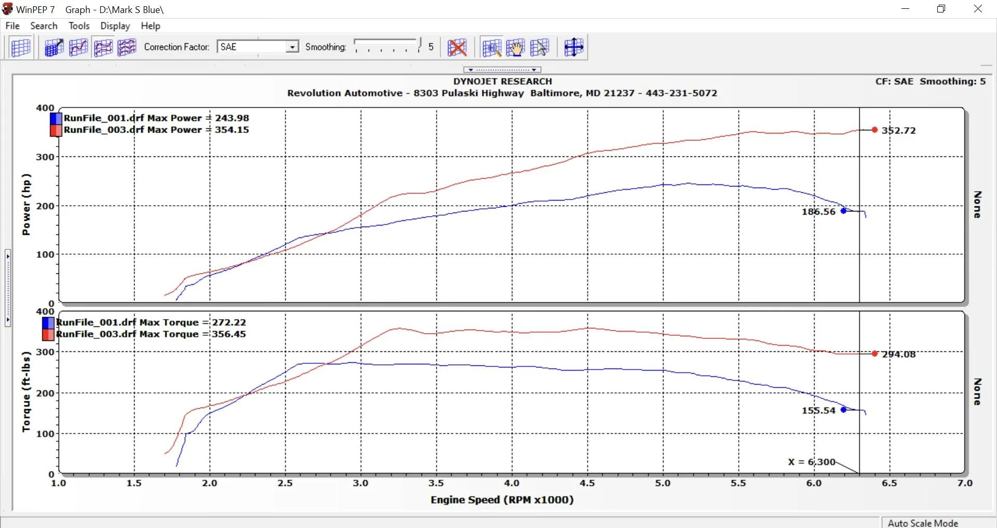Screen dimensions: 997x528
Task: Open the File menu
Action: [12, 26]
